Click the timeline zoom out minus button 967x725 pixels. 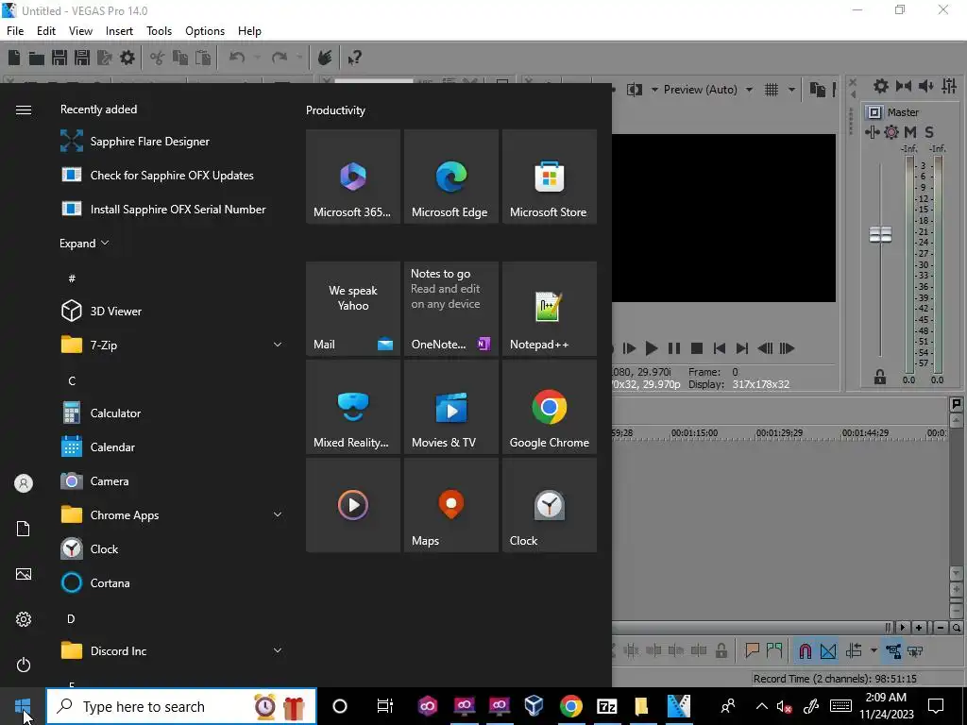click(x=940, y=628)
